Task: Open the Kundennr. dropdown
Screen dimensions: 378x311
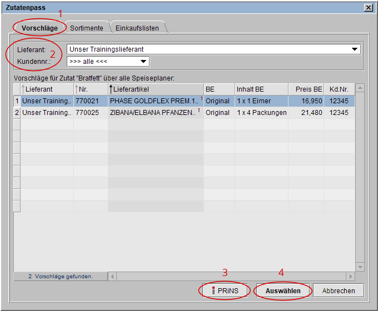Action: coord(143,61)
